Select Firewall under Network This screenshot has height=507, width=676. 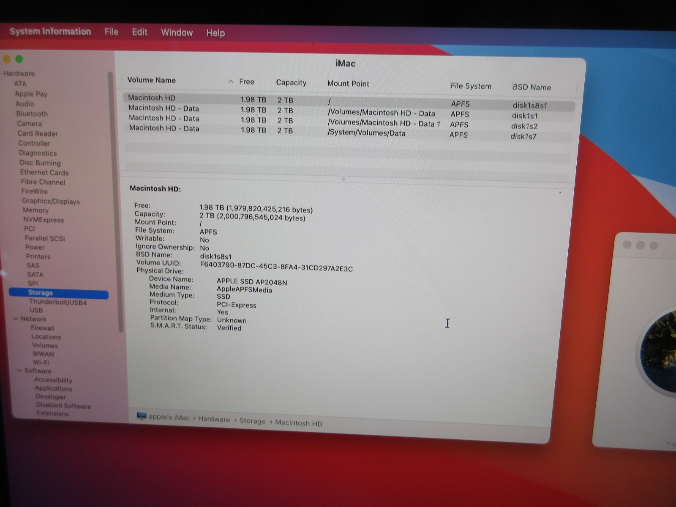[x=42, y=328]
